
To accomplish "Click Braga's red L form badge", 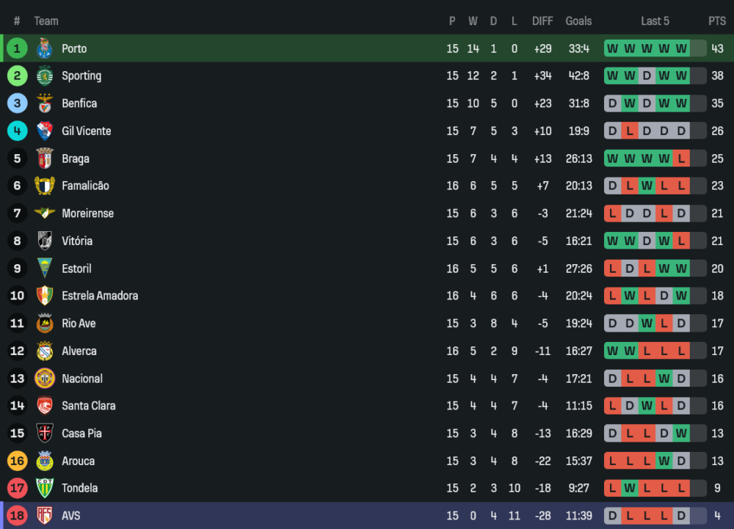I will (681, 158).
